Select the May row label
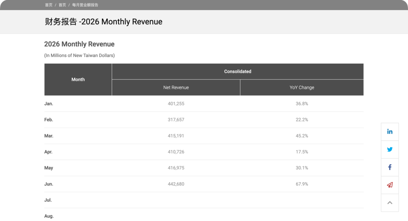 (49, 168)
